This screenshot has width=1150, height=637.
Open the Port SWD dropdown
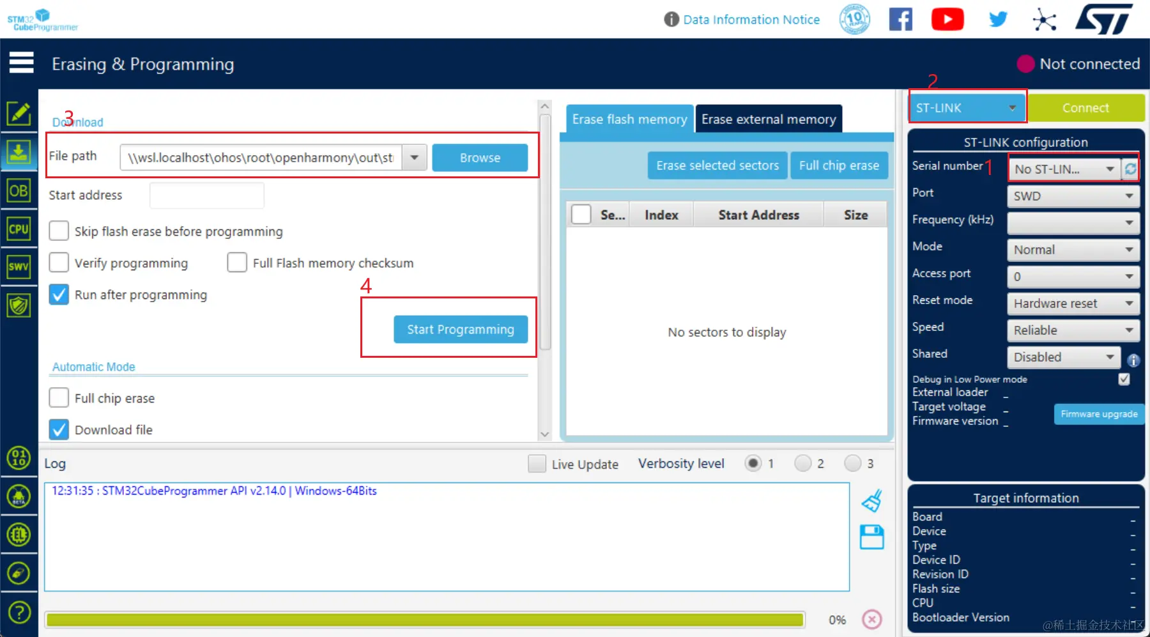[1073, 196]
